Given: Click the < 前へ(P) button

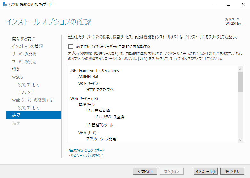Looking at the screenshot, I should 145,171.
